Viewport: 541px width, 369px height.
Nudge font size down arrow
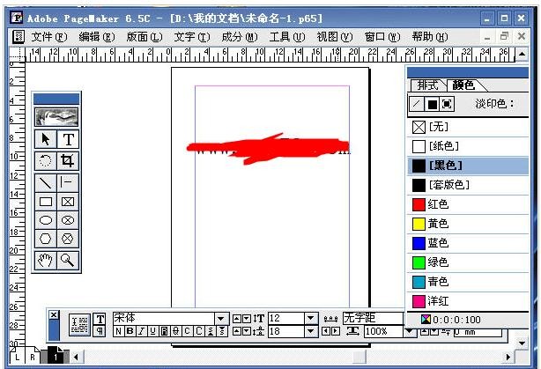tap(247, 318)
